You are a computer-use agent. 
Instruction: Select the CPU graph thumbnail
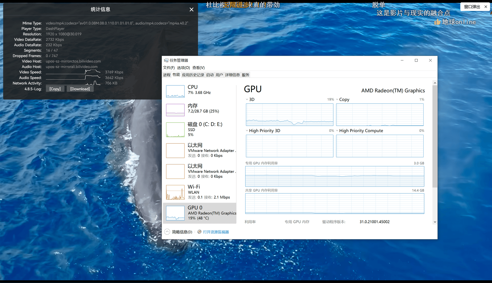pos(175,91)
